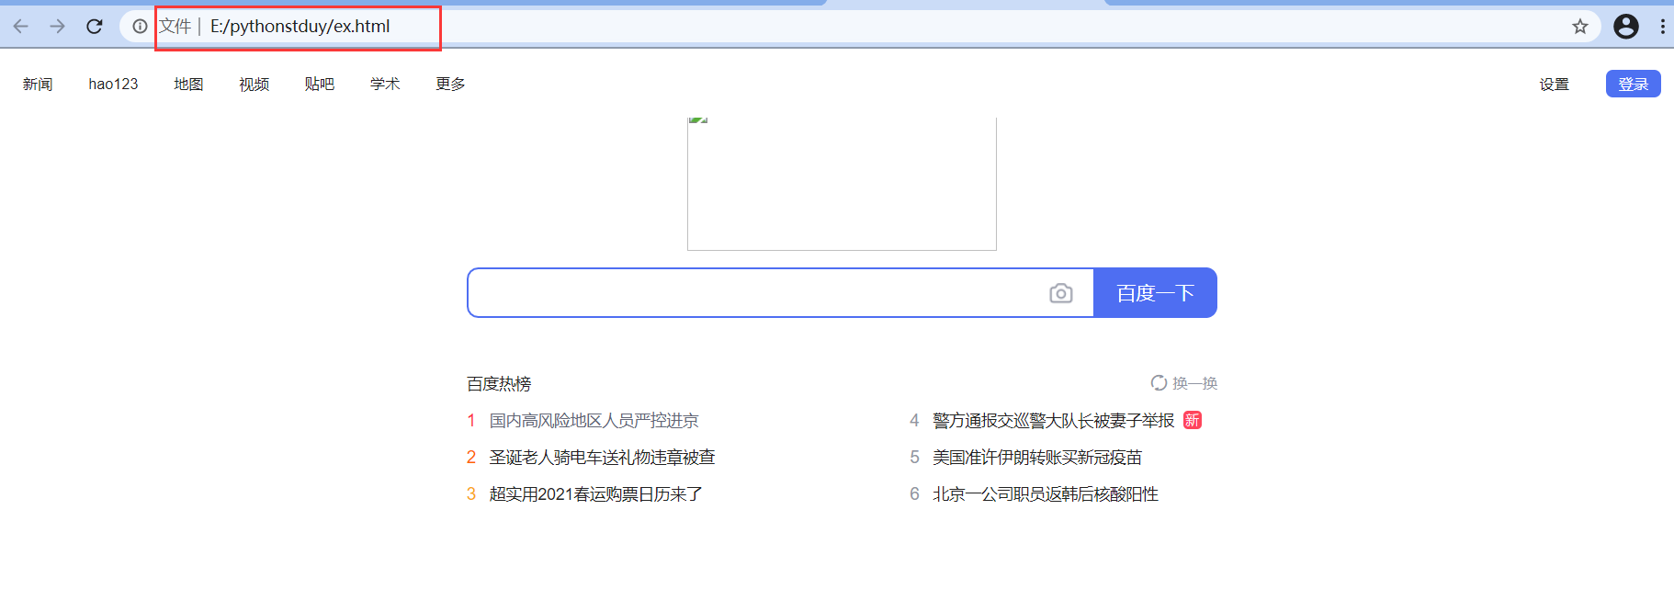Image resolution: width=1674 pixels, height=612 pixels.
Task: Click the 换一换 refresh icon
Action: coord(1159,383)
